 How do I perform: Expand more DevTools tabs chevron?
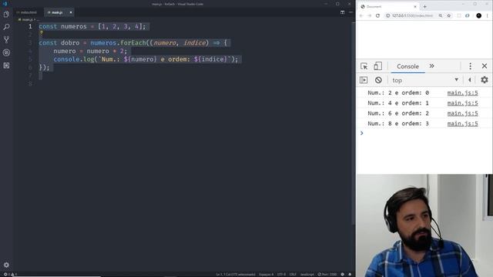(x=431, y=66)
